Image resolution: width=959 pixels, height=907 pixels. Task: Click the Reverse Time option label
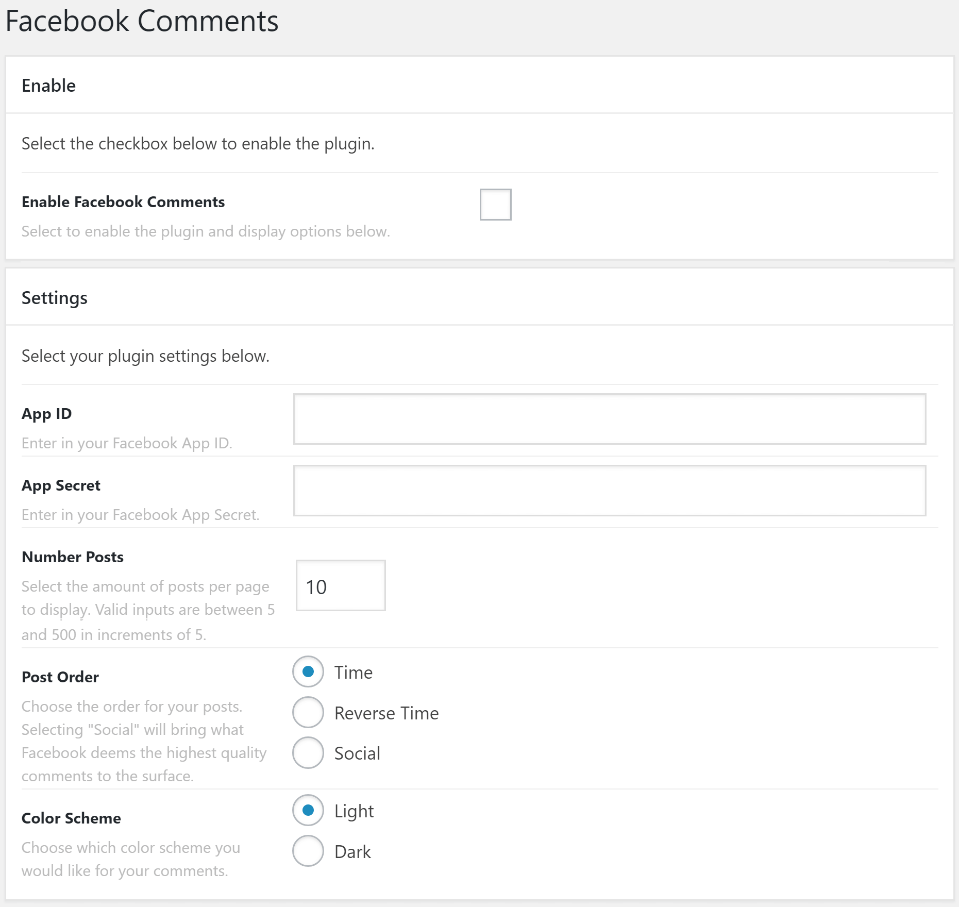[386, 713]
